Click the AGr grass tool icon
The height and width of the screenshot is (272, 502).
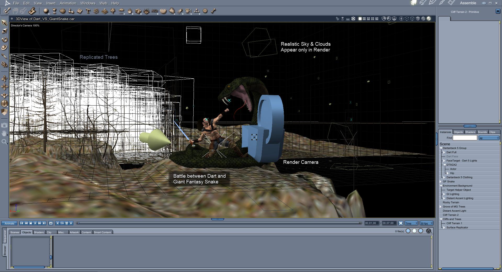[155, 11]
